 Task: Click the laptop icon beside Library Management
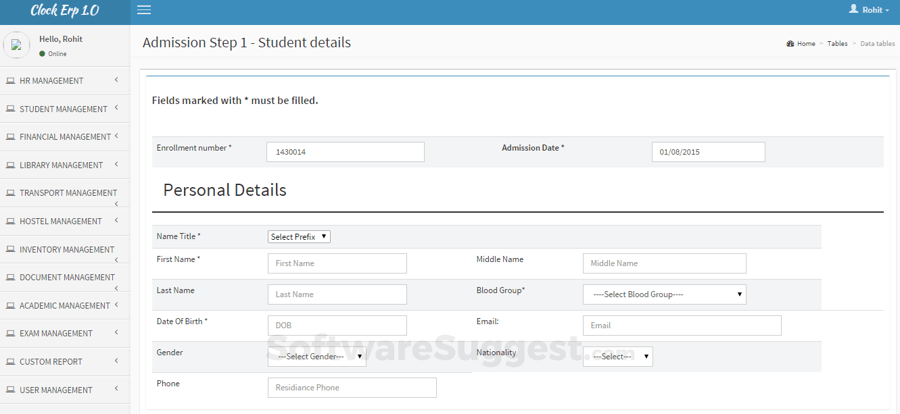click(10, 165)
